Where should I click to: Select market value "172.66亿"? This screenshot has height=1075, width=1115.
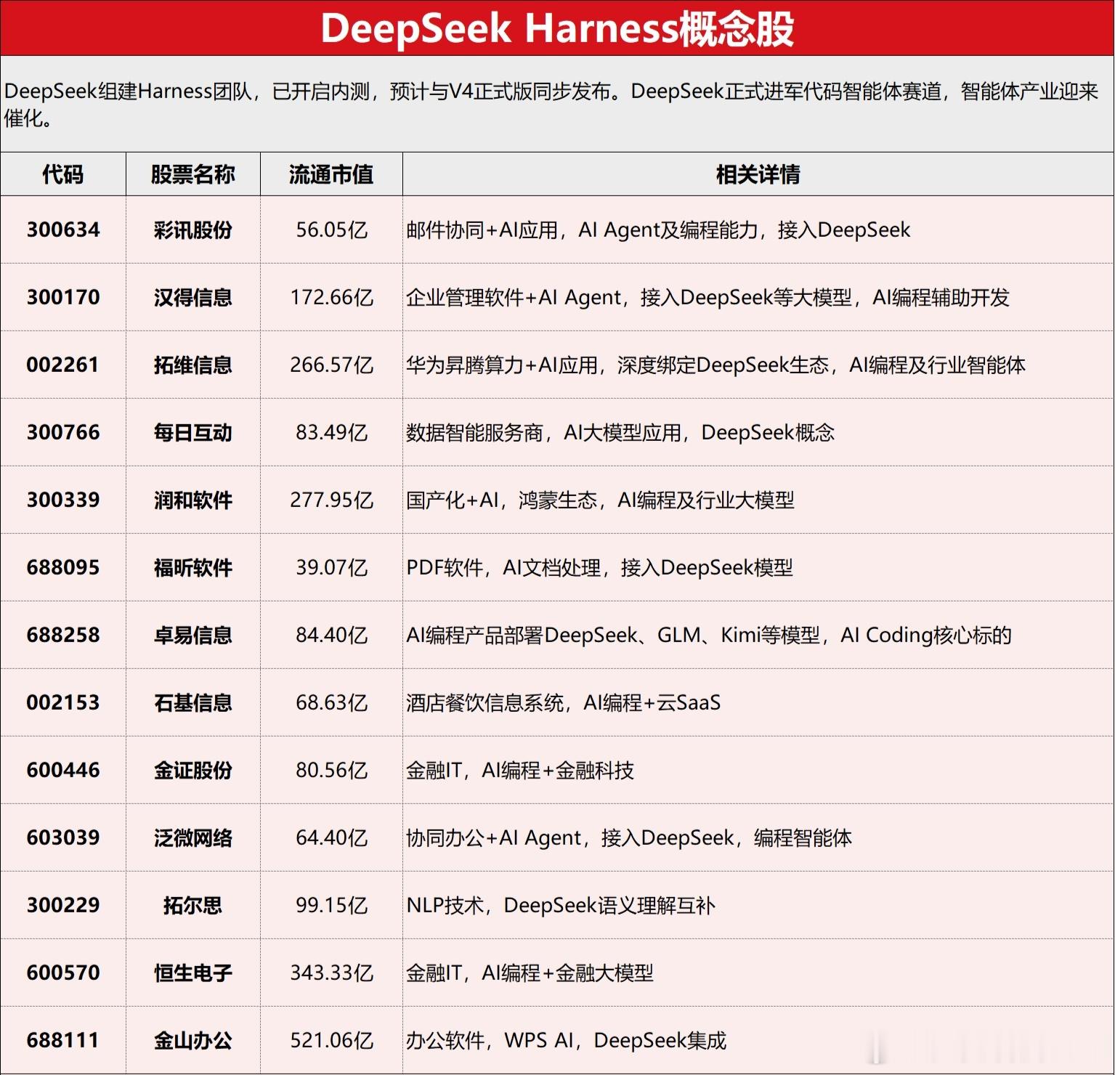(x=332, y=297)
